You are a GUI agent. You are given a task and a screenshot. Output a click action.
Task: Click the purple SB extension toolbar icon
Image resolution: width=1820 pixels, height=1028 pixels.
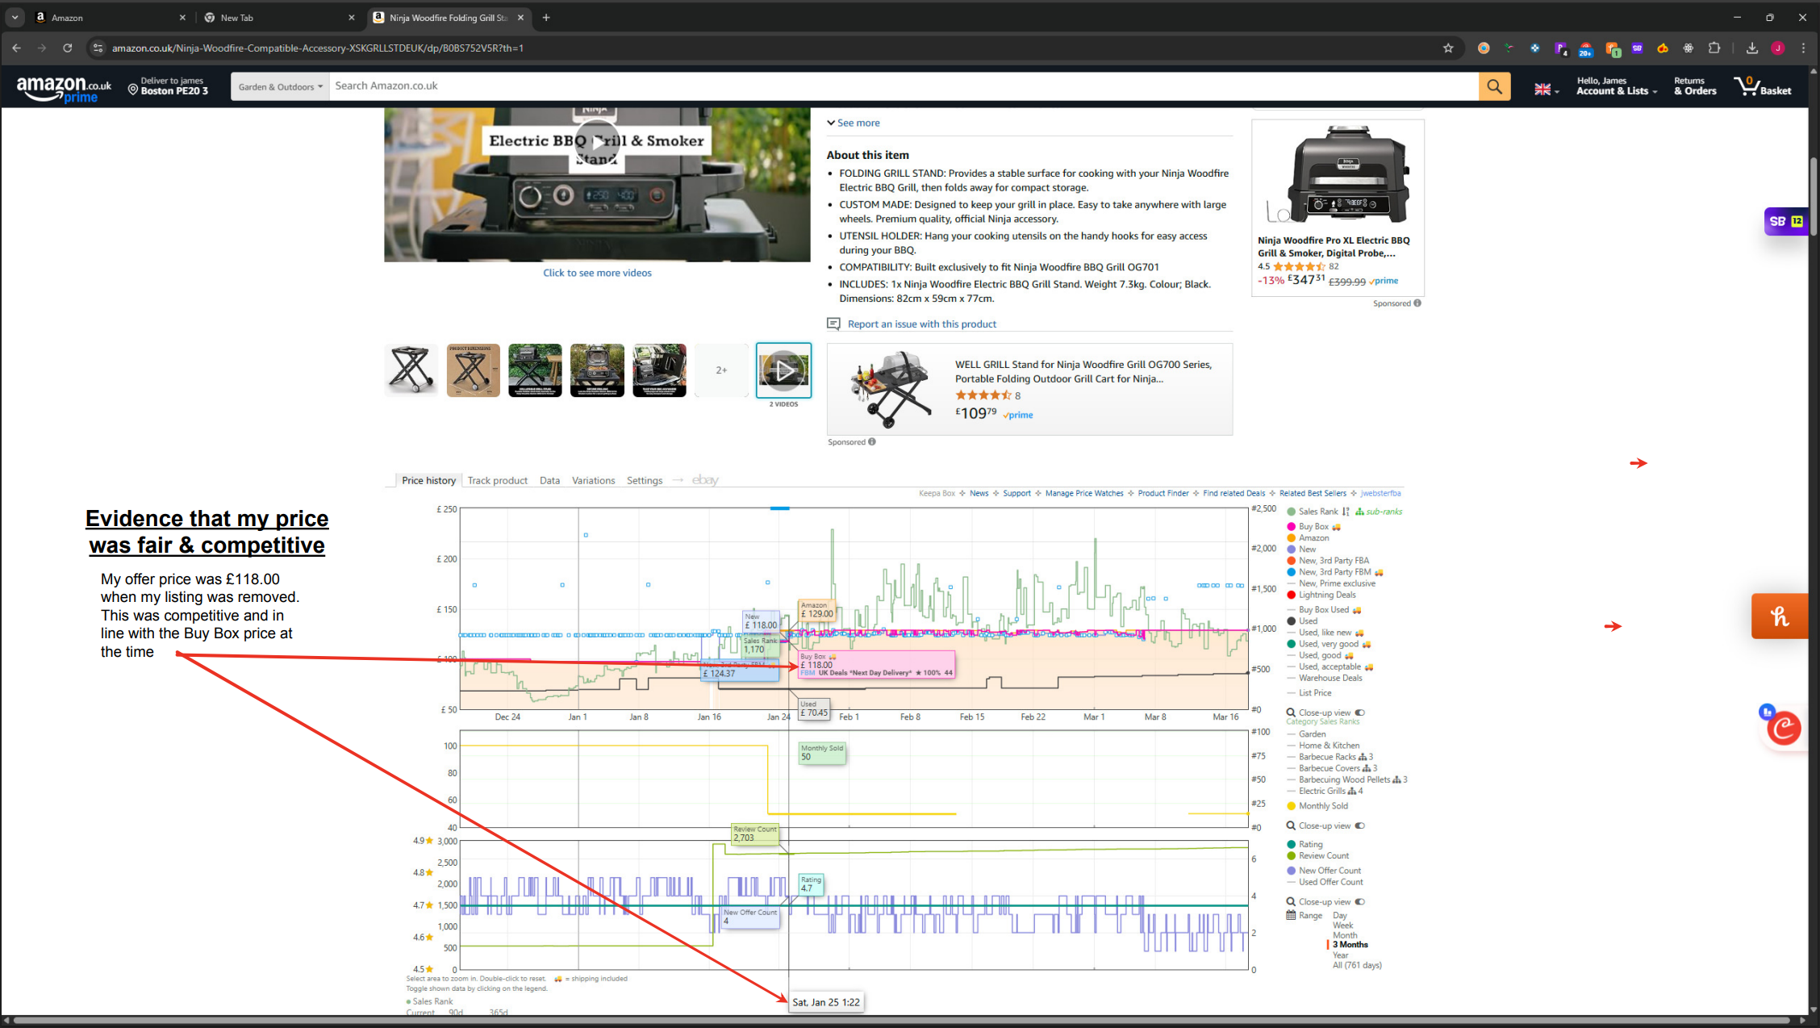tap(1637, 48)
